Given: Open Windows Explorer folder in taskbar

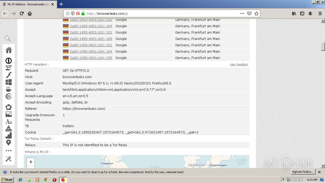Looking at the screenshot, I should click(x=29, y=180).
